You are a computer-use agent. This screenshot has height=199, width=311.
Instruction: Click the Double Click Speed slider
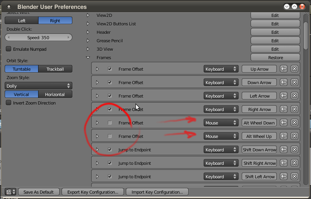(x=38, y=38)
